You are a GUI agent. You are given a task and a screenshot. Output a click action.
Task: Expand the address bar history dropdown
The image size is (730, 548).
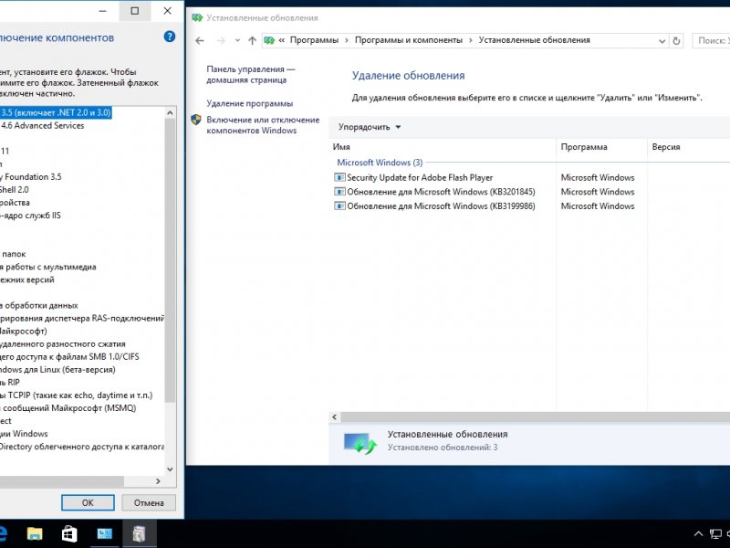pos(662,41)
